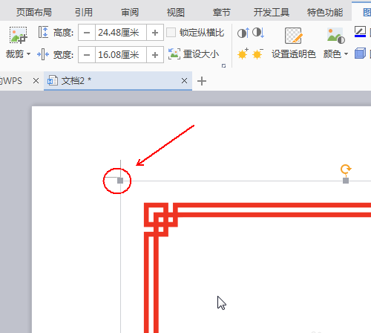The width and height of the screenshot is (371, 333).
Task: Click the top-middle picture resize handle
Action: pyautogui.click(x=346, y=181)
